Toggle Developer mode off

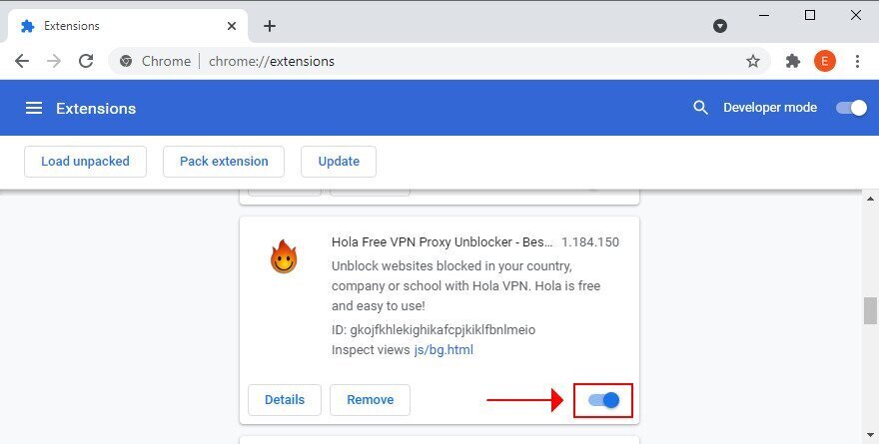click(x=851, y=108)
